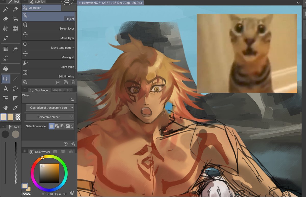Set selection mode to New selection
This screenshot has height=197, width=306.
(x=52, y=126)
